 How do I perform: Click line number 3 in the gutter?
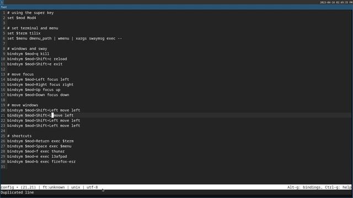tap(4, 23)
